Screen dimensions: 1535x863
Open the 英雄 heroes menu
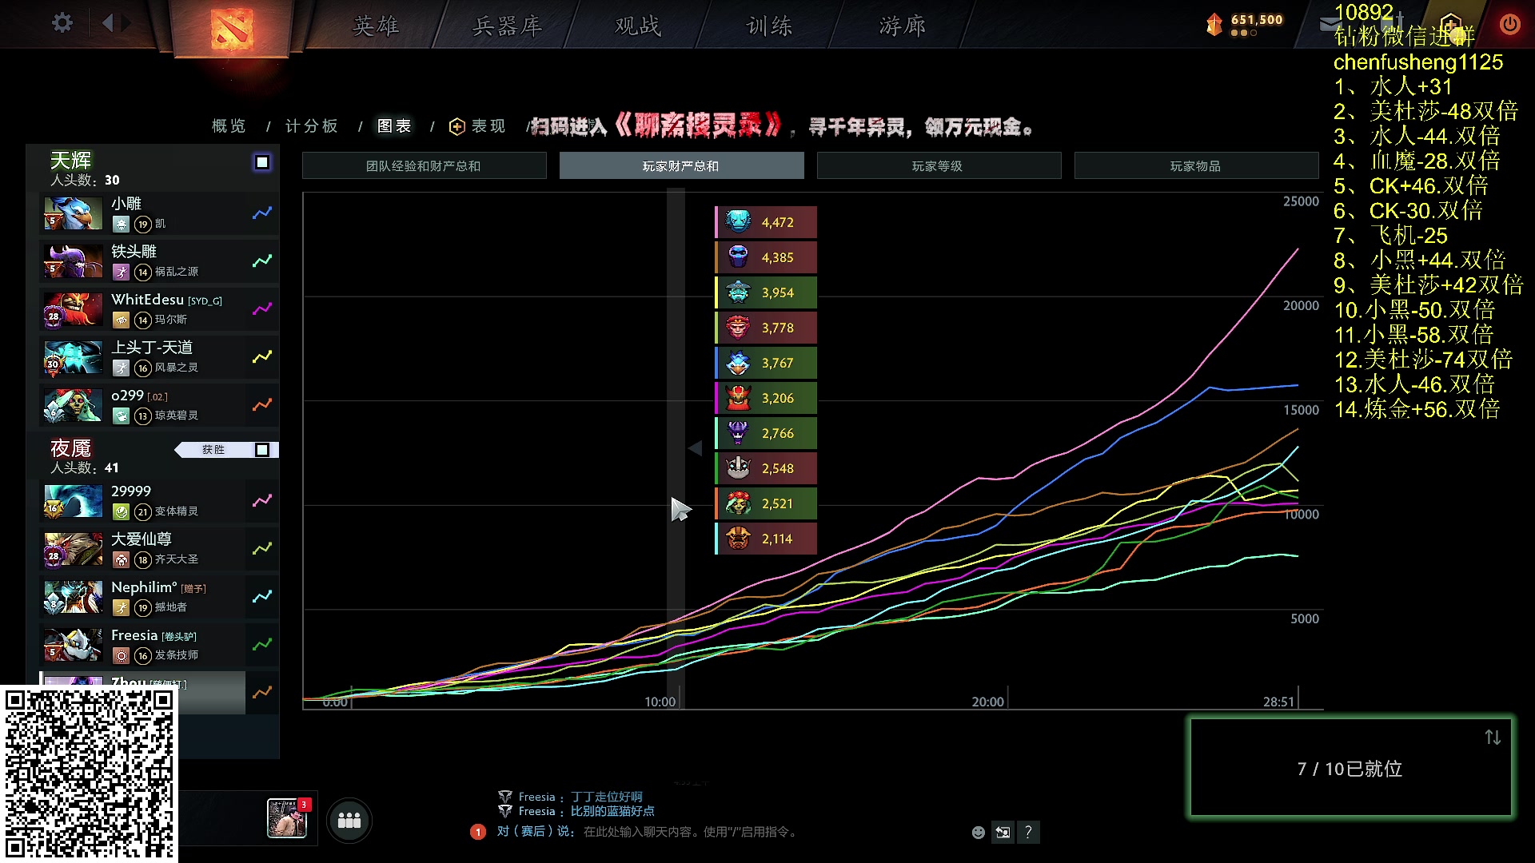click(376, 26)
